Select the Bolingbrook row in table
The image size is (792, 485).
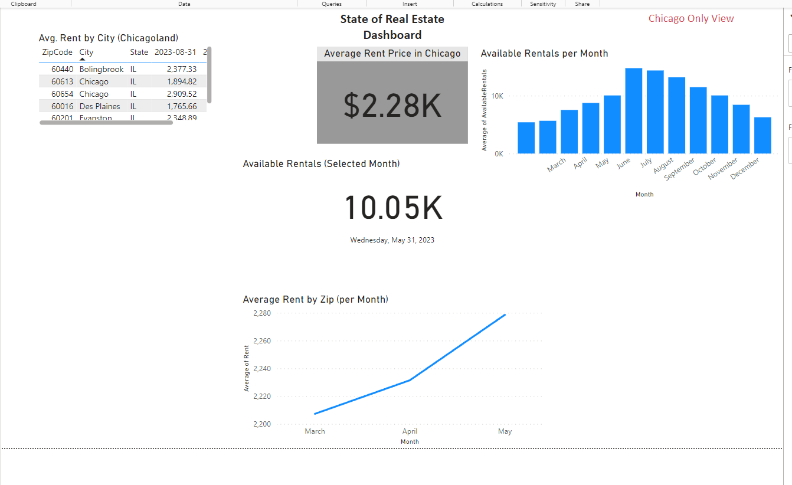click(102, 69)
